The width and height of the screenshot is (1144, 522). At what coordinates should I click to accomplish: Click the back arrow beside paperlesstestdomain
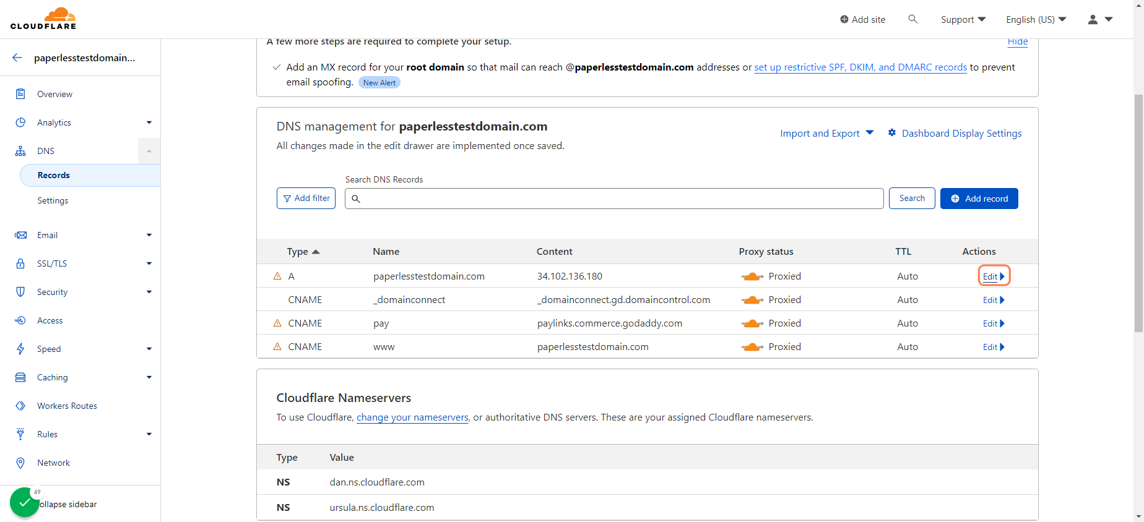[17, 58]
